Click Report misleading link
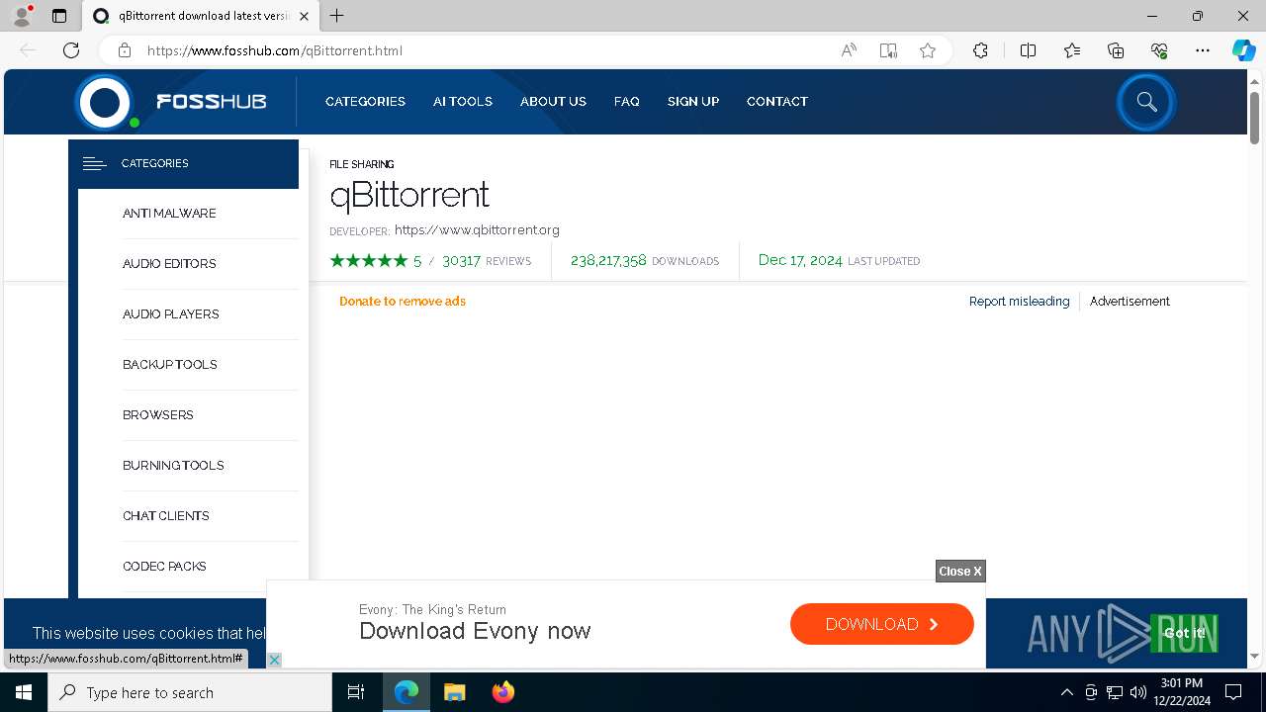Screen dimensions: 1266x712 tap(1019, 302)
